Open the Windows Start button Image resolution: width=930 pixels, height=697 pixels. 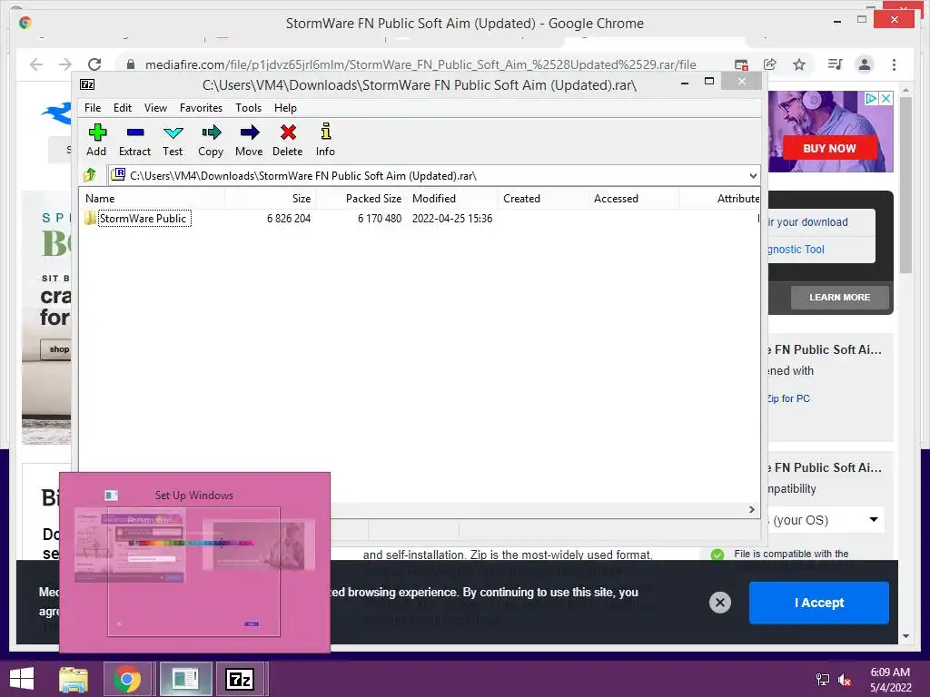coord(22,679)
